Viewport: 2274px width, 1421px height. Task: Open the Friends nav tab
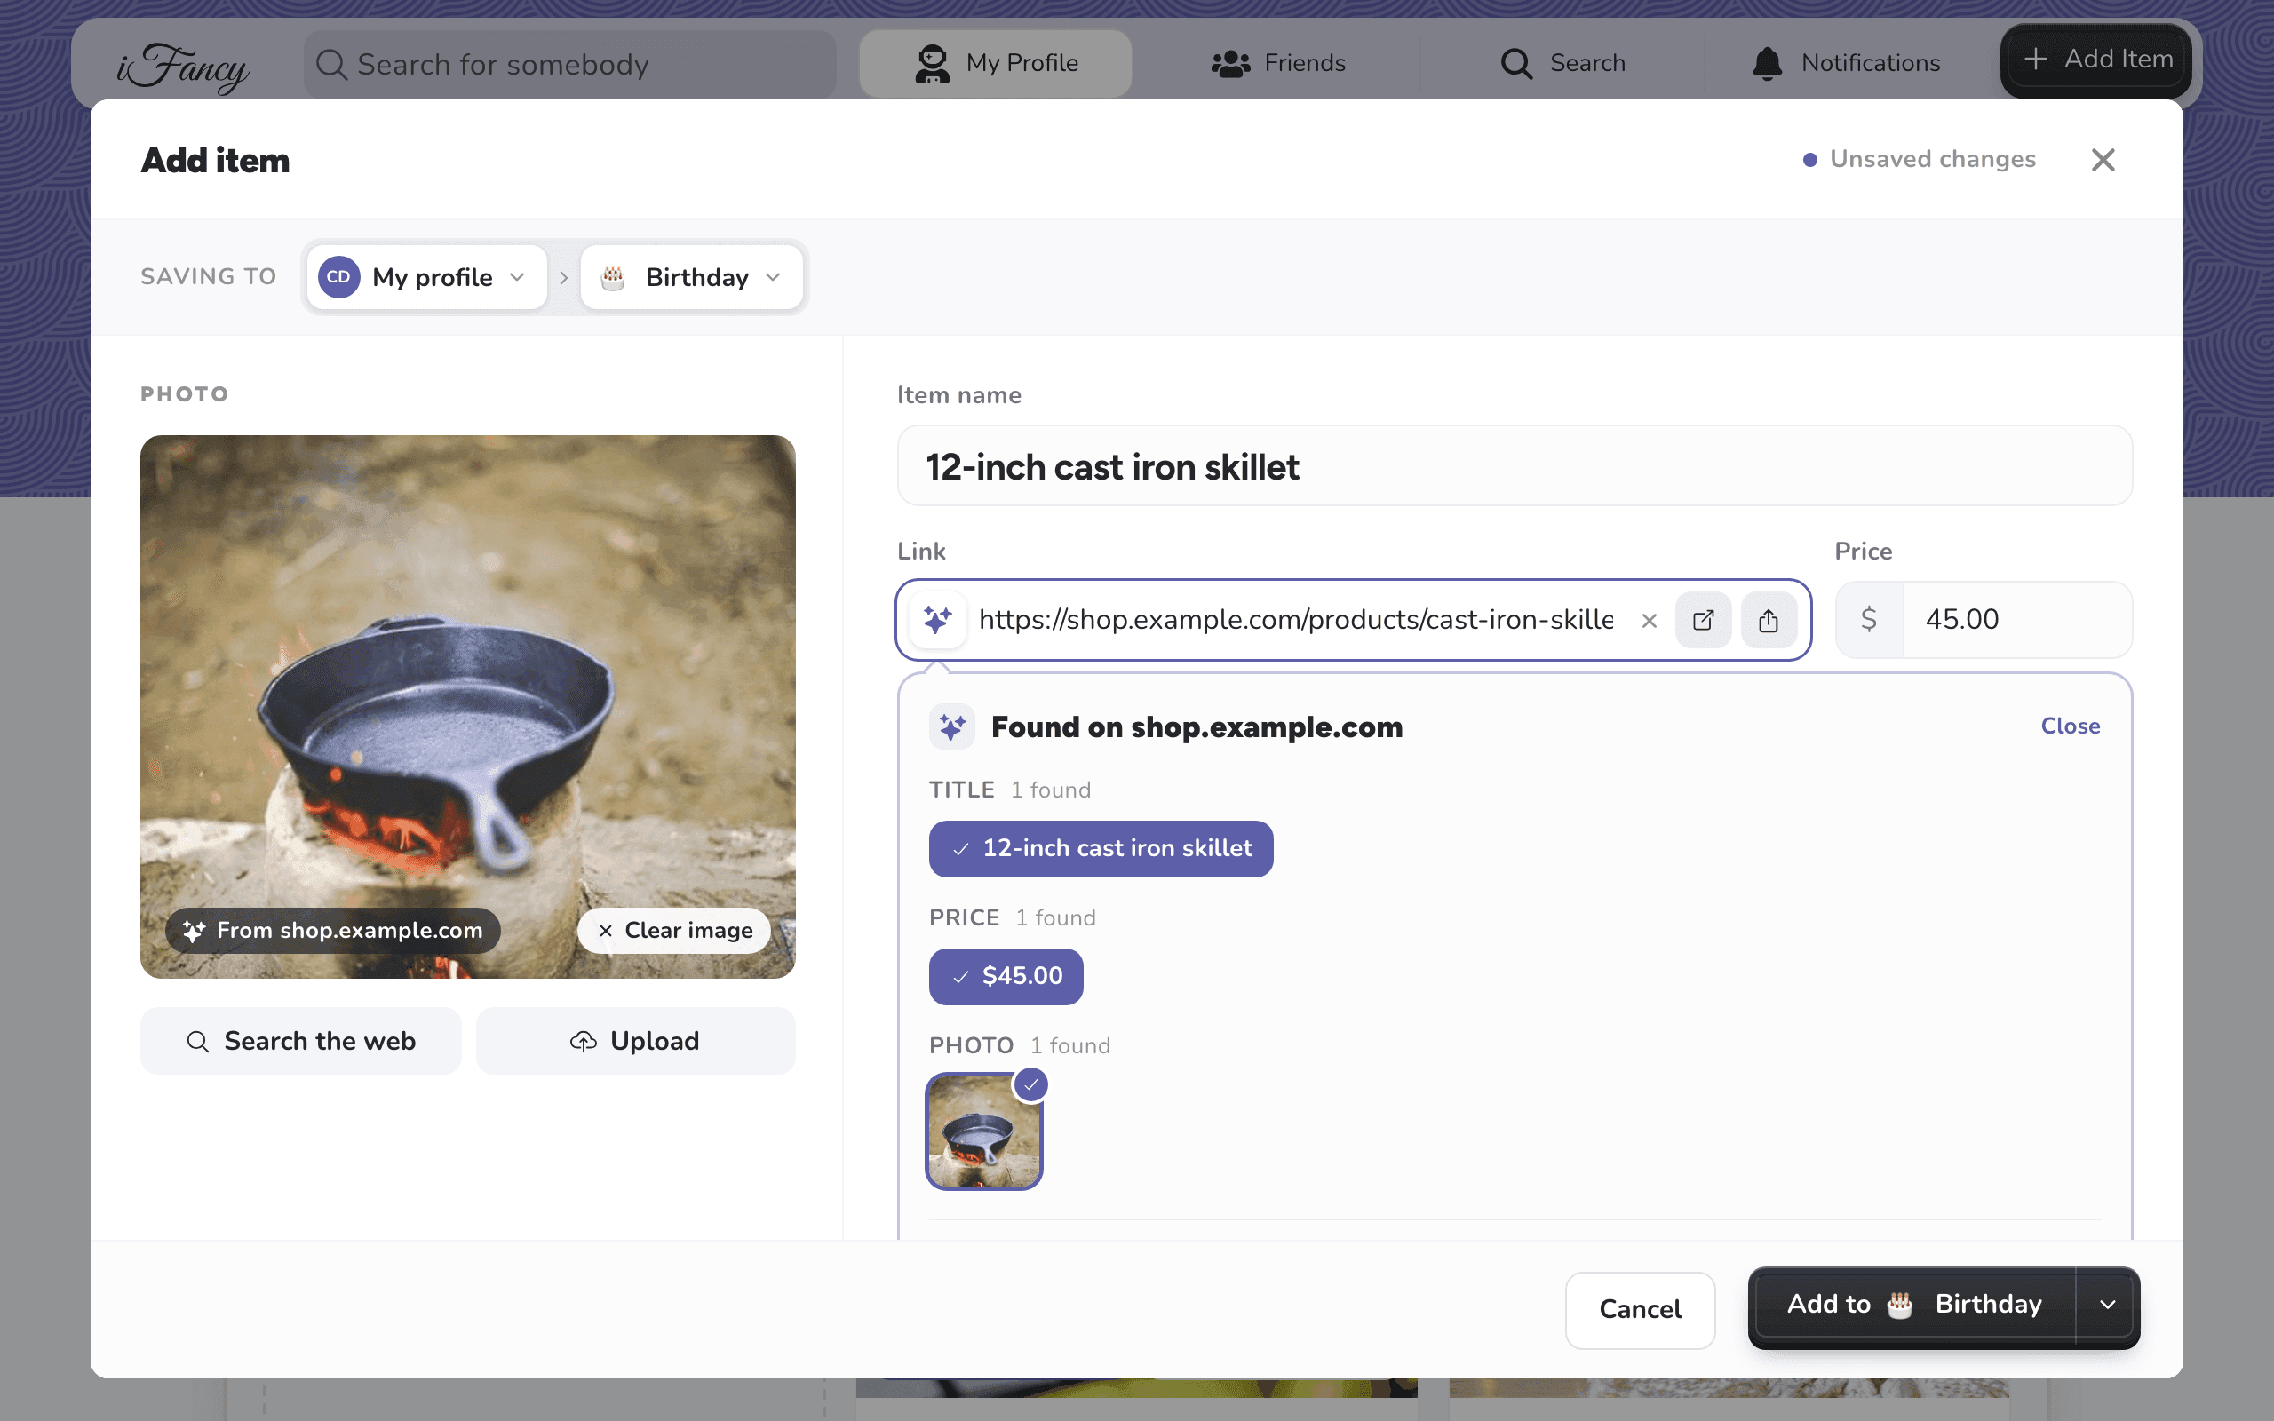[x=1278, y=63]
